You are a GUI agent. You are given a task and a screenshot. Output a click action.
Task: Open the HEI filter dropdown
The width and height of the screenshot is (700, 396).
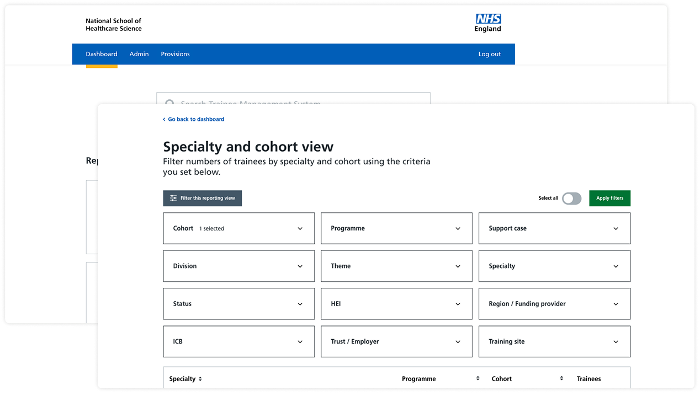(396, 304)
